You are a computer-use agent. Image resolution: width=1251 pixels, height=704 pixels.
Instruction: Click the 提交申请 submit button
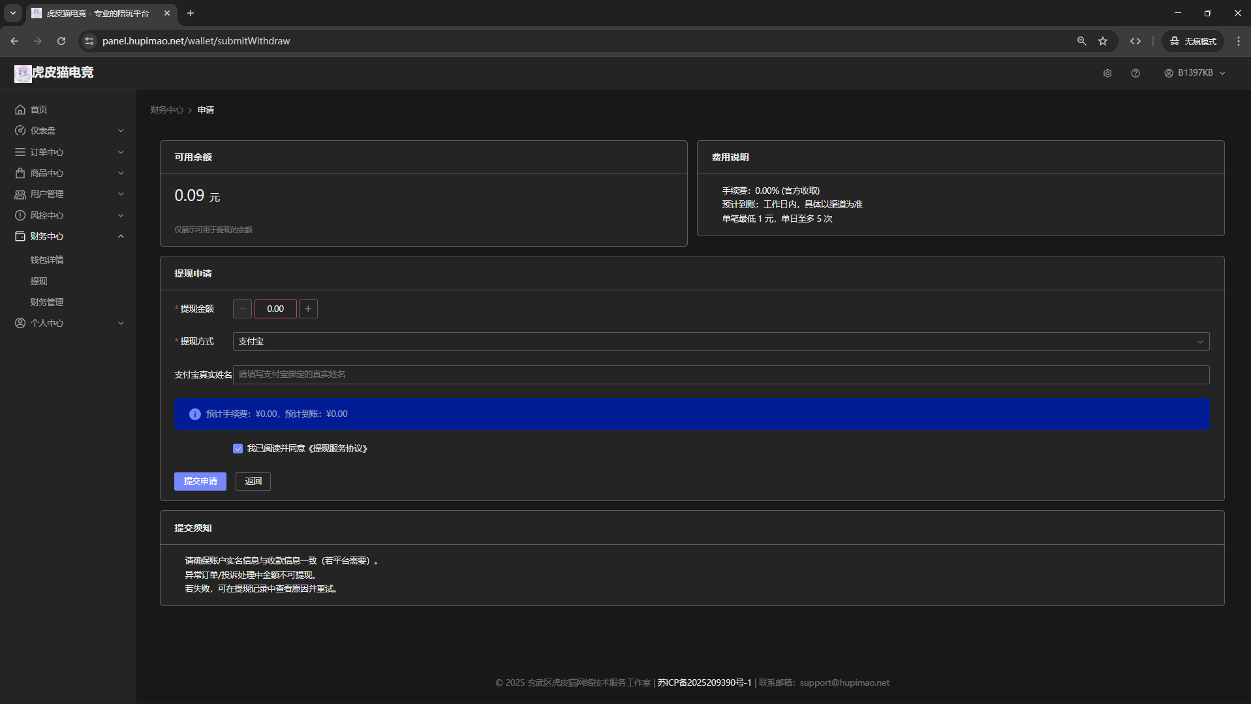click(200, 481)
